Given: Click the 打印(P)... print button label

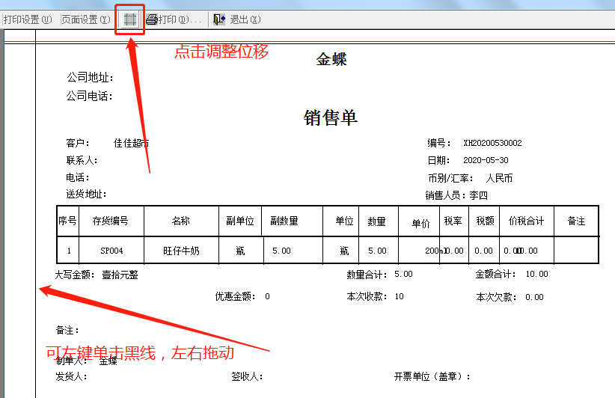Looking at the screenshot, I should pos(180,19).
